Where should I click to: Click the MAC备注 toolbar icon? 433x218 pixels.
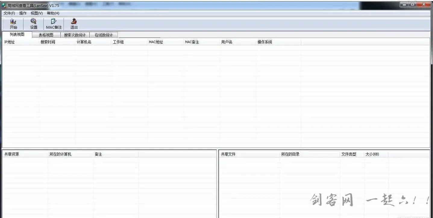[54, 24]
